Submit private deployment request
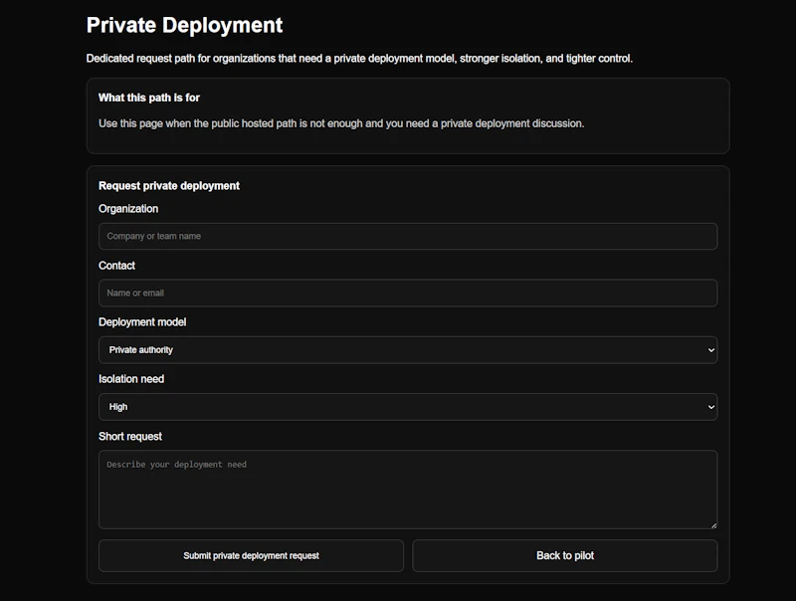Image resolution: width=796 pixels, height=601 pixels. 251,555
